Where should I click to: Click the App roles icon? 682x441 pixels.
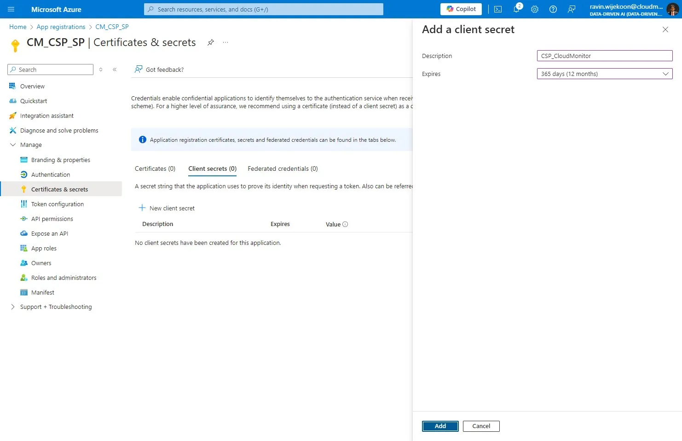click(x=24, y=248)
